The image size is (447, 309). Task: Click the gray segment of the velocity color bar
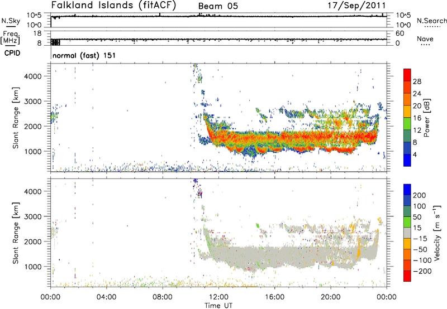(407, 233)
